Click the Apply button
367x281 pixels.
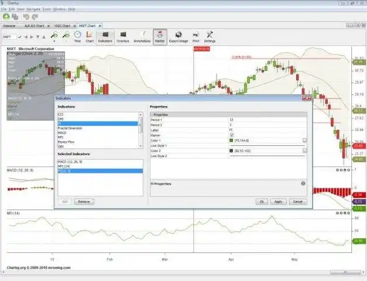278,201
